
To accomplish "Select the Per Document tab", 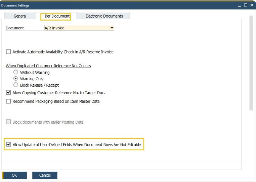I will (x=57, y=16).
